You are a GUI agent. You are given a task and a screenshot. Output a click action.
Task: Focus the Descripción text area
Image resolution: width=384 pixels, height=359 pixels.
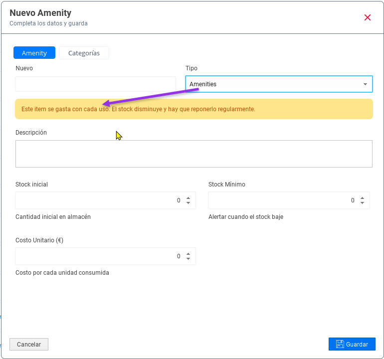[x=193, y=154]
